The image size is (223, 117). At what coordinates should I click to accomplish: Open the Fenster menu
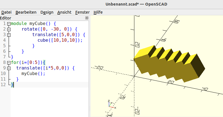(82, 12)
